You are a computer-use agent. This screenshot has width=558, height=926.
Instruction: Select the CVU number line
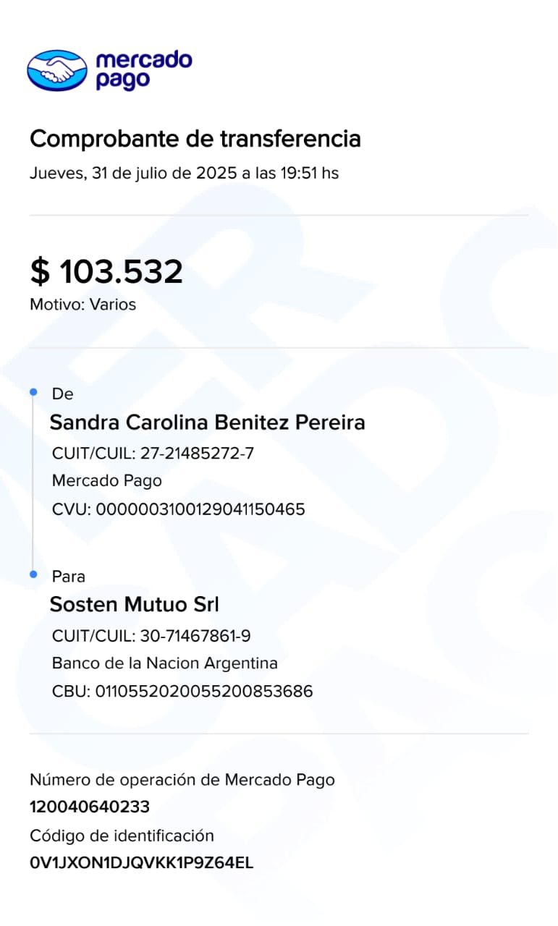178,509
